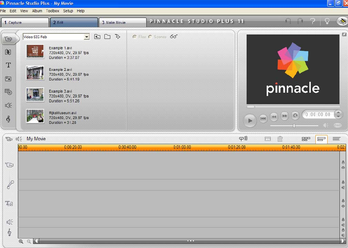This screenshot has height=248, width=348.
Task: Go up one folder level in the Album
Action: click(97, 37)
